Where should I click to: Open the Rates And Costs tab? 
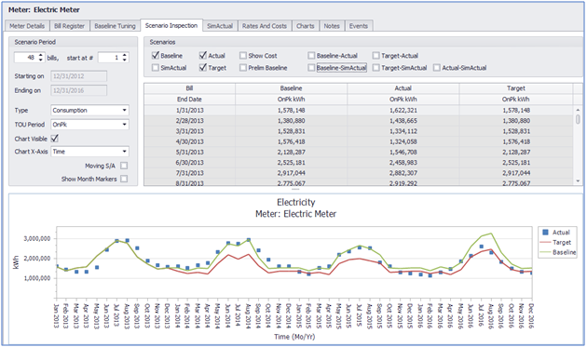[265, 26]
